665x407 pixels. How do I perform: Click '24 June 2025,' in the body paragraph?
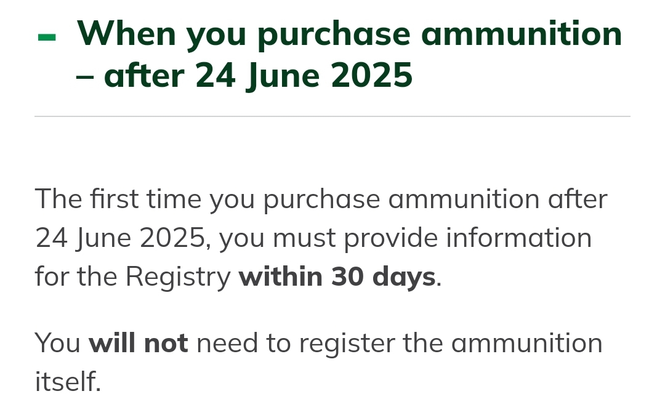click(x=123, y=238)
